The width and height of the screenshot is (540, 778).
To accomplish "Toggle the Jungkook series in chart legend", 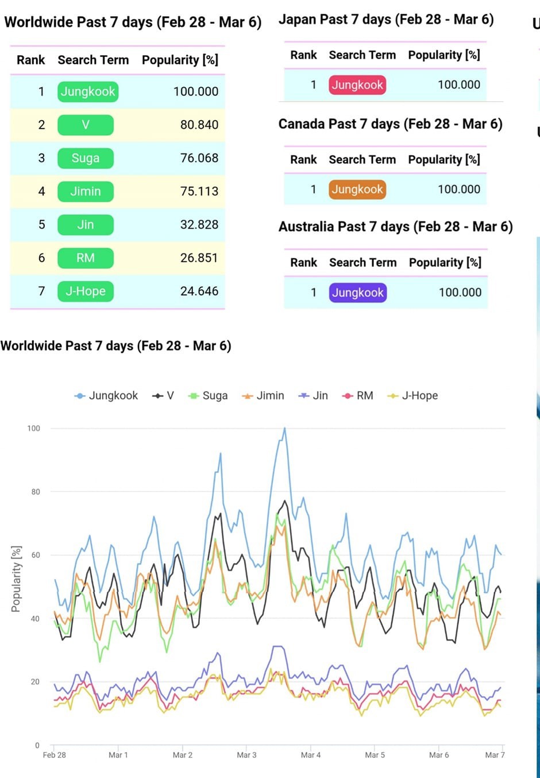I will [x=107, y=395].
